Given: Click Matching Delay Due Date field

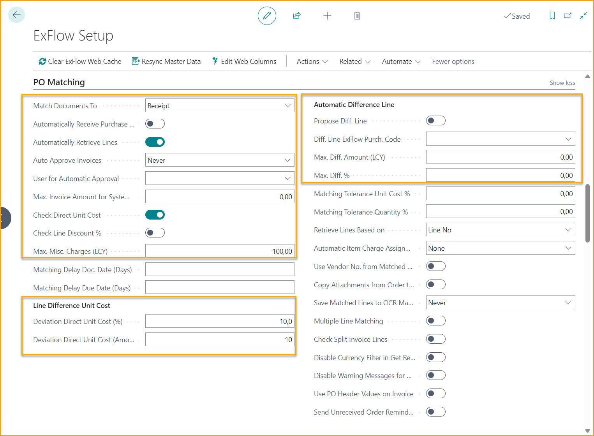Looking at the screenshot, I should pos(220,287).
